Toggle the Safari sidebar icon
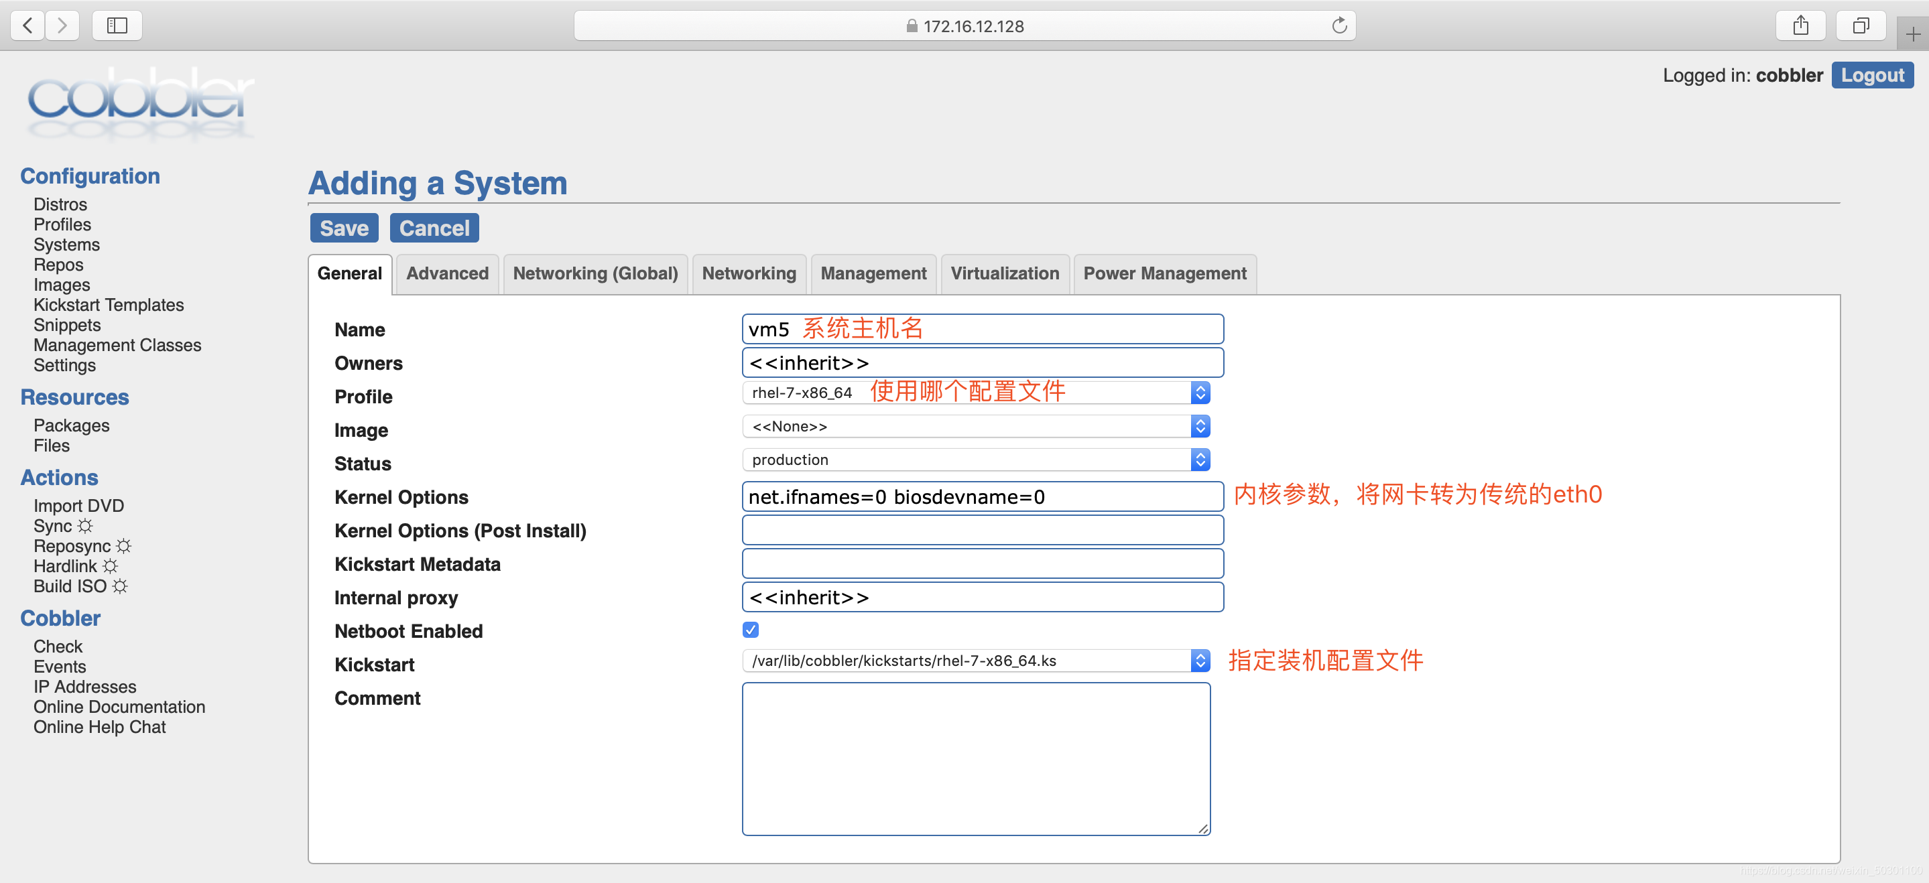The image size is (1929, 883). (x=117, y=25)
